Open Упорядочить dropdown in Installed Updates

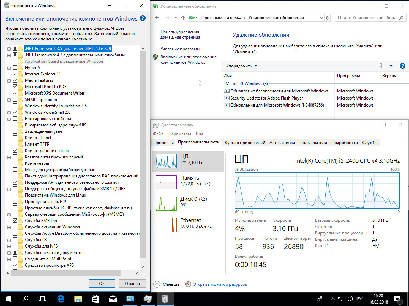coord(241,66)
